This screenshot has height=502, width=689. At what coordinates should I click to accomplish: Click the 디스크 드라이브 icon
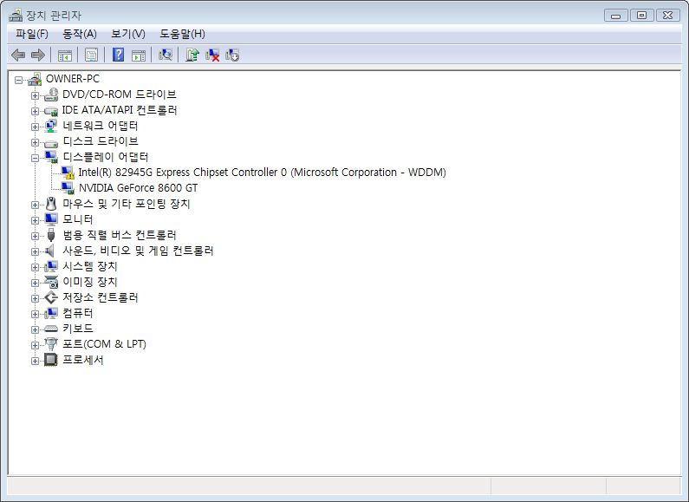coord(51,142)
